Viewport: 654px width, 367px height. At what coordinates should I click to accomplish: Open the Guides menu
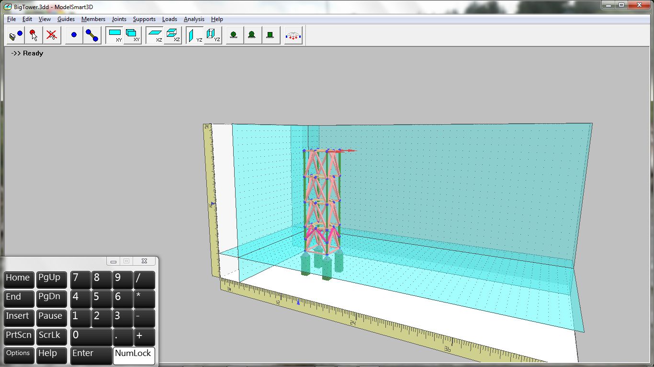[x=66, y=19]
